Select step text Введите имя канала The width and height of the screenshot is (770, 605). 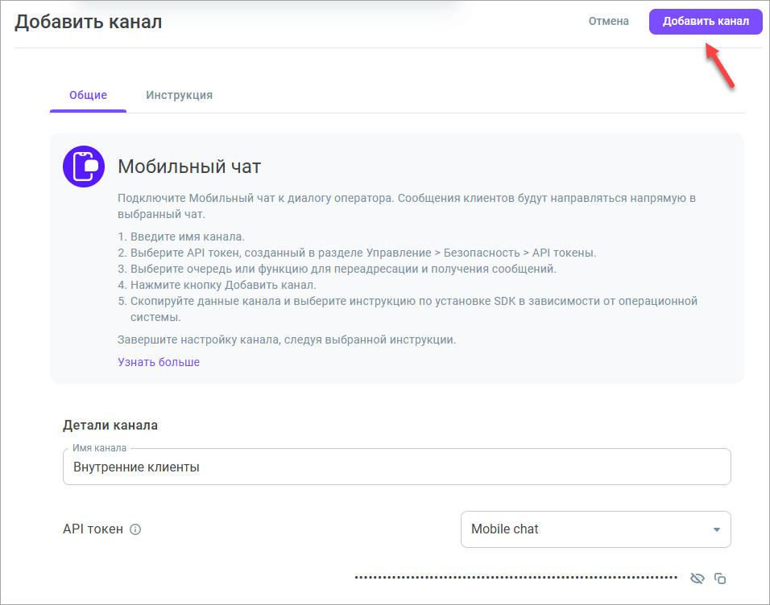(188, 237)
